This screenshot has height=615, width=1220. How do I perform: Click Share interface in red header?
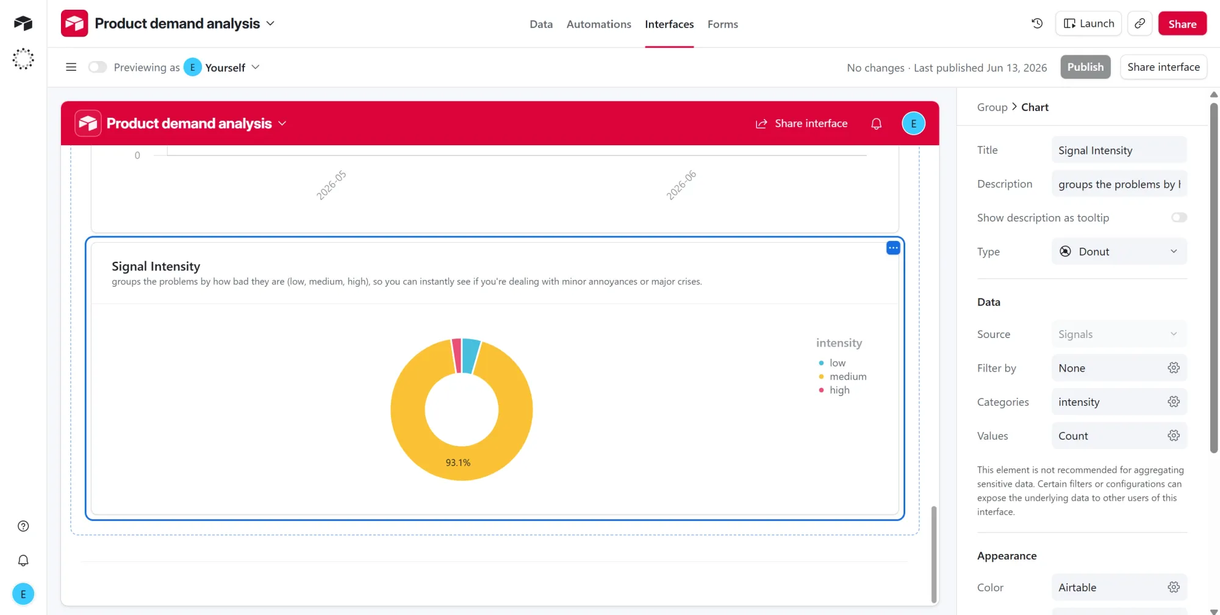pyautogui.click(x=802, y=123)
